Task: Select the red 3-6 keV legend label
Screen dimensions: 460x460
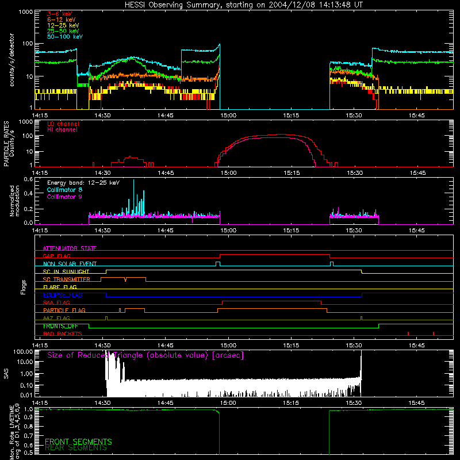Action: tap(60, 14)
